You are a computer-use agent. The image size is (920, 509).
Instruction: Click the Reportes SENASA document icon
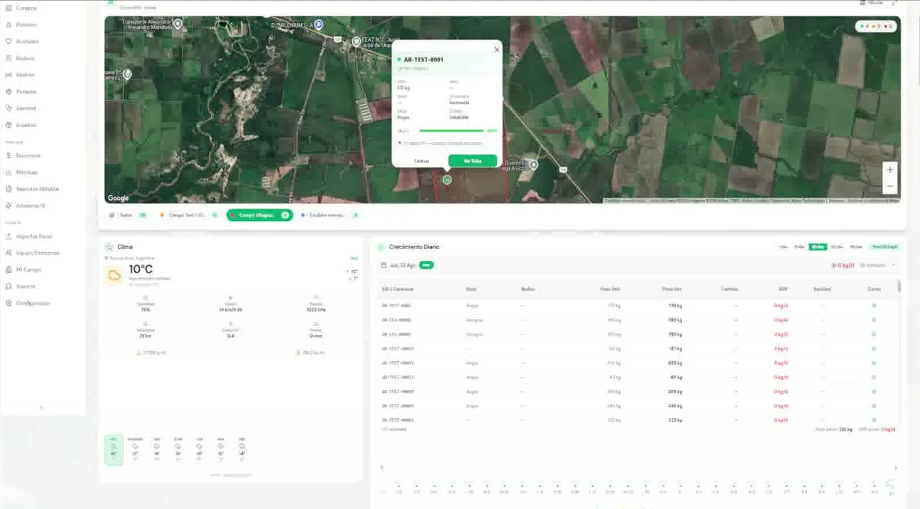click(x=9, y=189)
